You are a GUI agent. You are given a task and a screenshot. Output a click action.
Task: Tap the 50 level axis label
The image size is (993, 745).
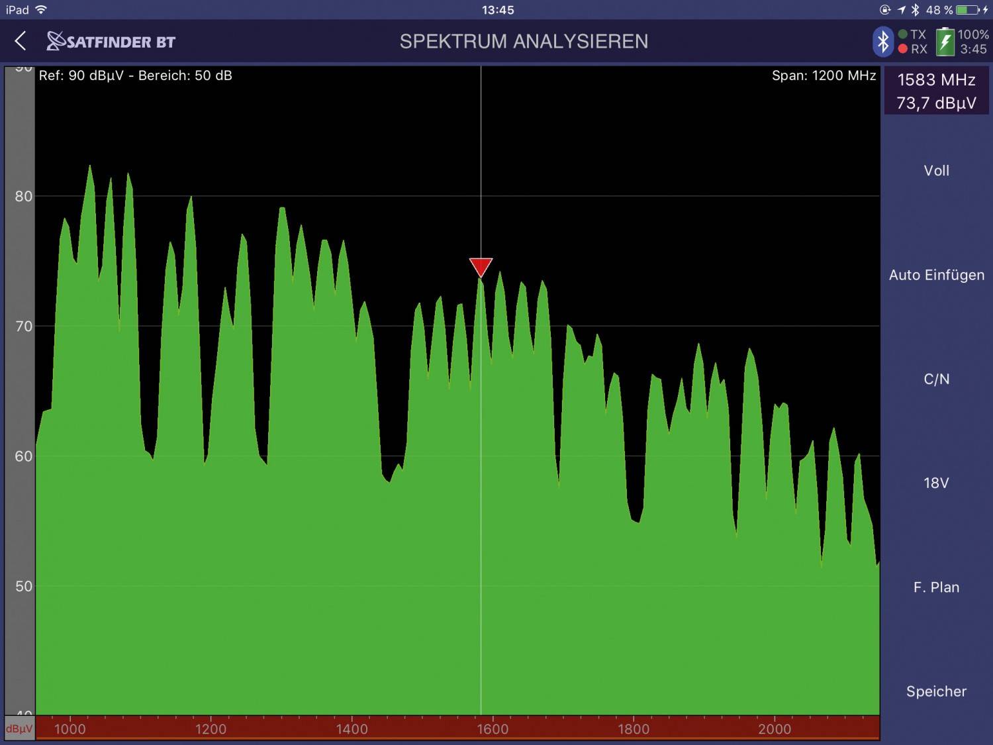click(23, 586)
